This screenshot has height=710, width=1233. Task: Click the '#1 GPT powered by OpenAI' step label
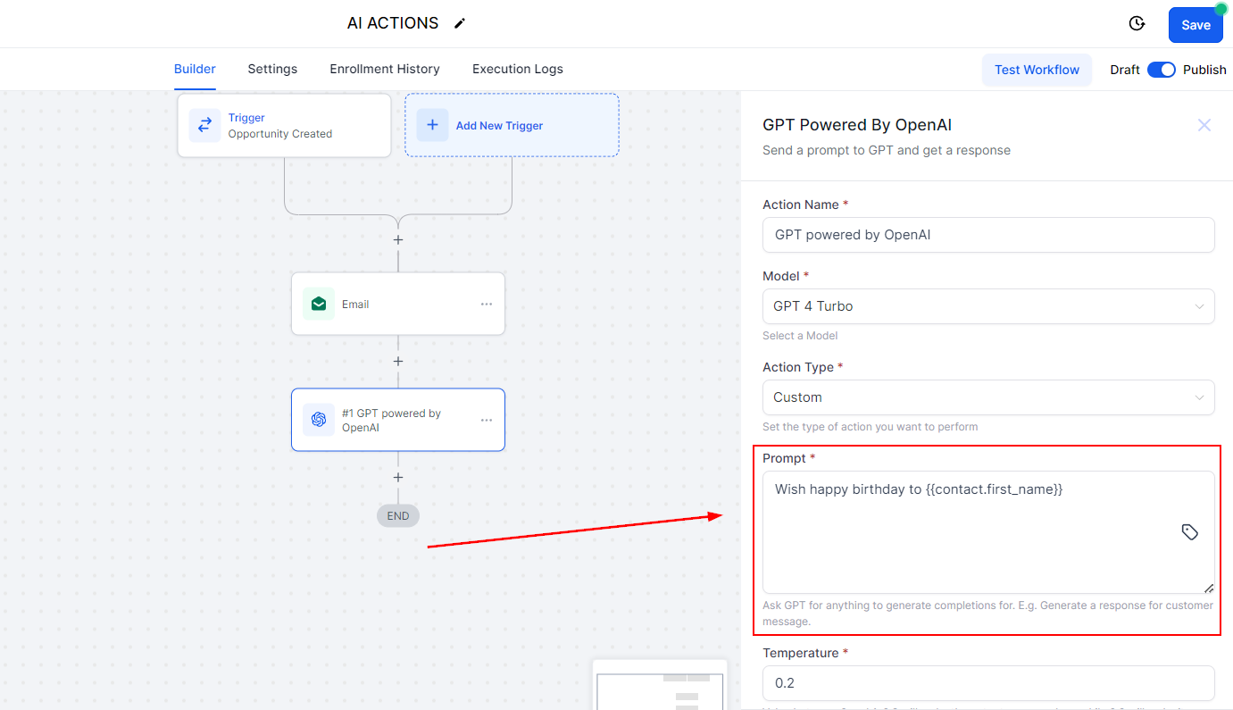point(391,421)
